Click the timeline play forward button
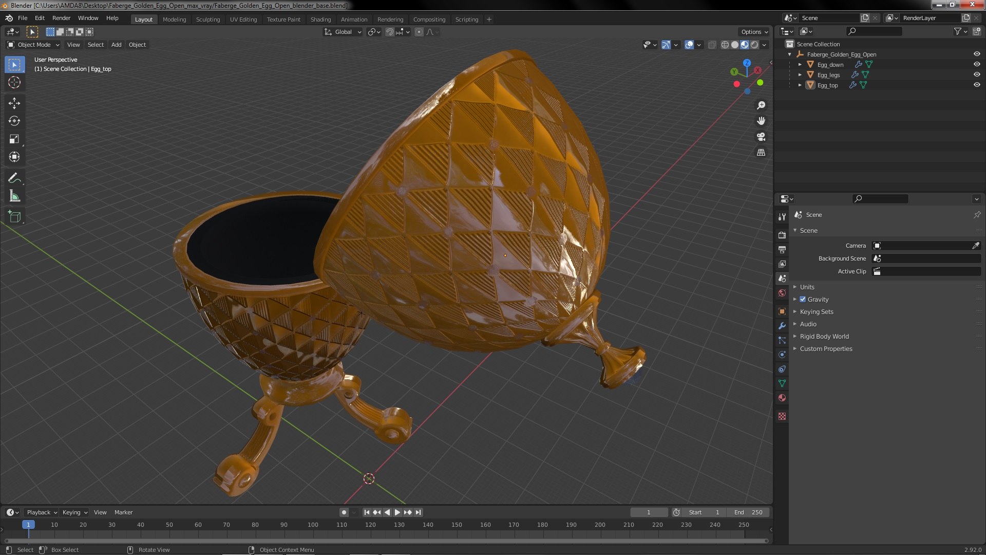Viewport: 986px width, 555px height. [x=397, y=512]
